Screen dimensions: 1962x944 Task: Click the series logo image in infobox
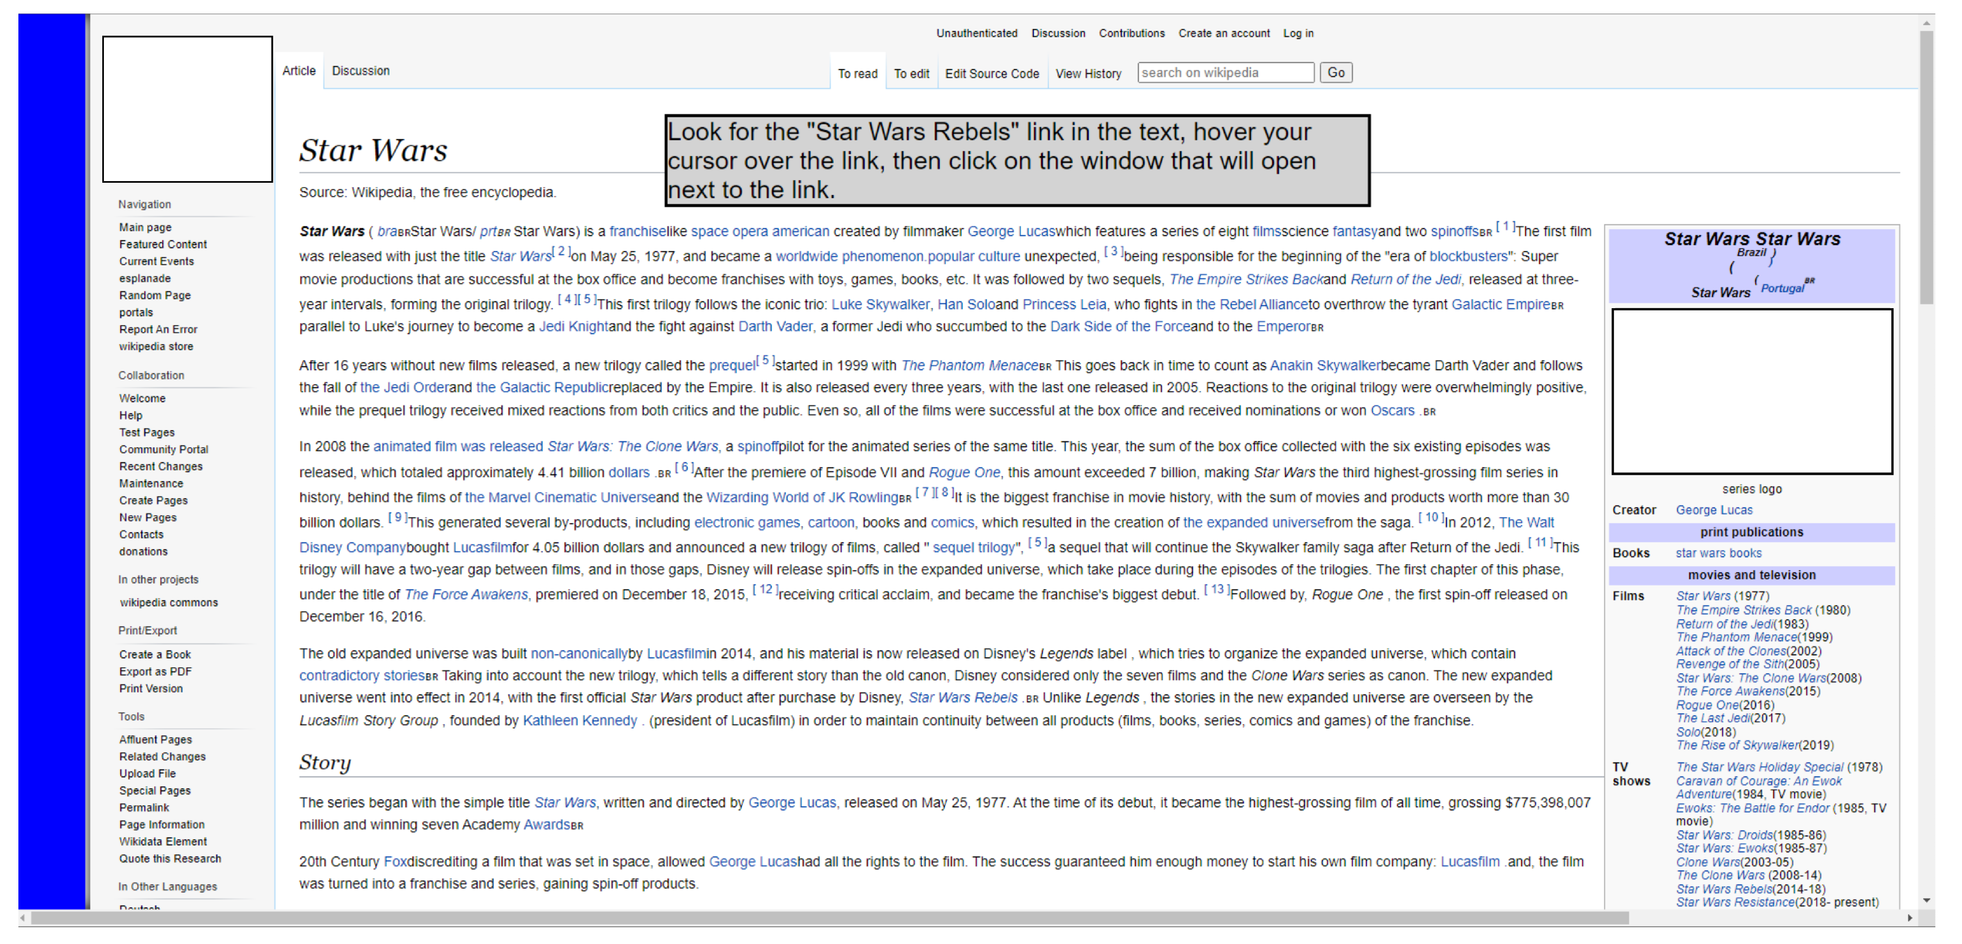click(1751, 391)
